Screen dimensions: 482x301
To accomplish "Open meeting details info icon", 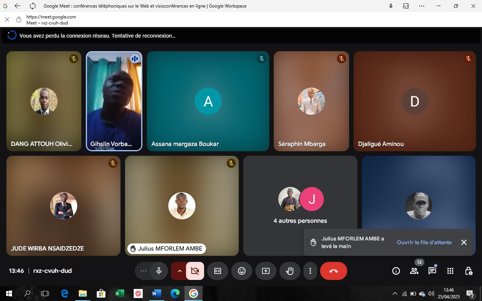I will pos(396,271).
